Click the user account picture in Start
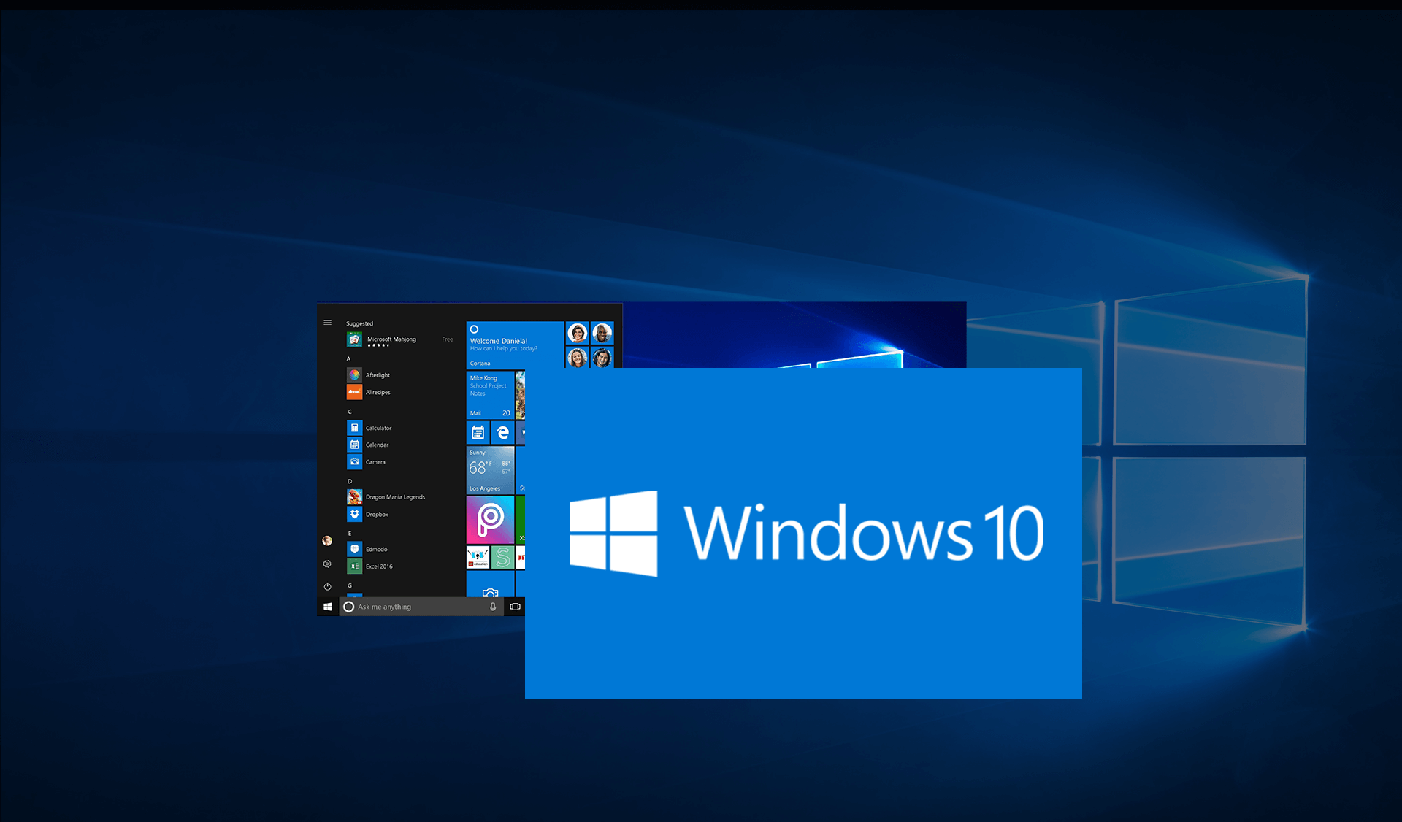Screen dimensions: 1402x822 coord(327,541)
